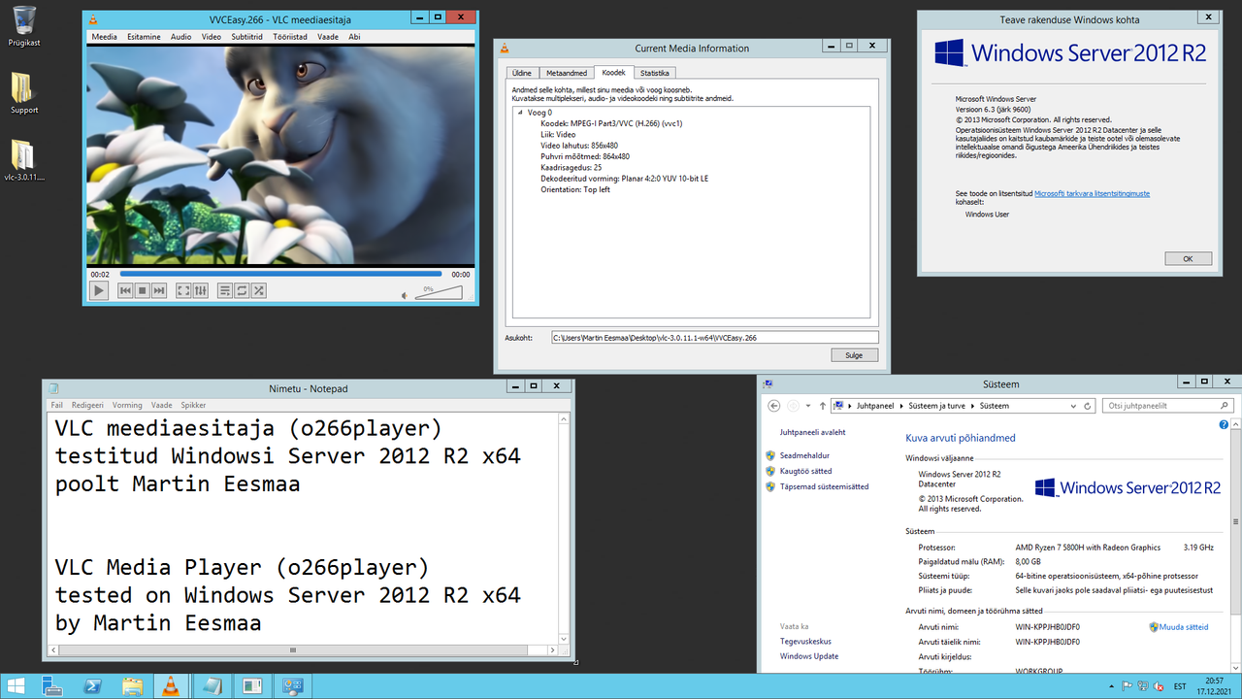
Task: Open VLC Video menu
Action: (212, 36)
